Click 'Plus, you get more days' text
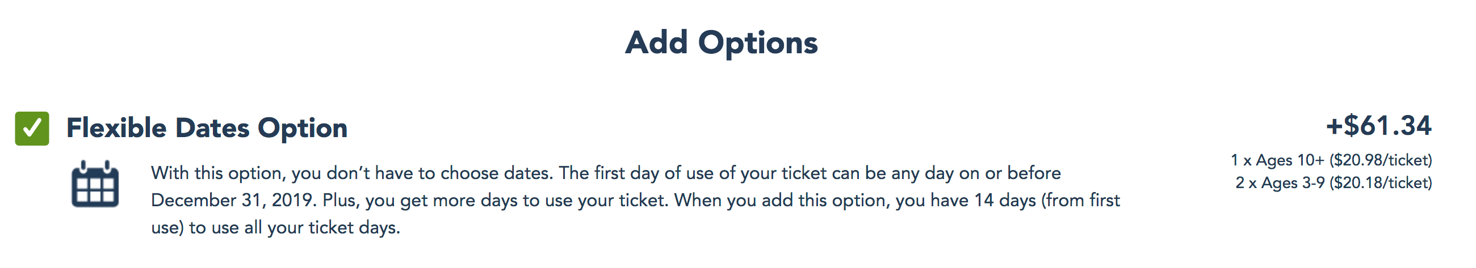Screen dimensions: 1476x268 418,201
